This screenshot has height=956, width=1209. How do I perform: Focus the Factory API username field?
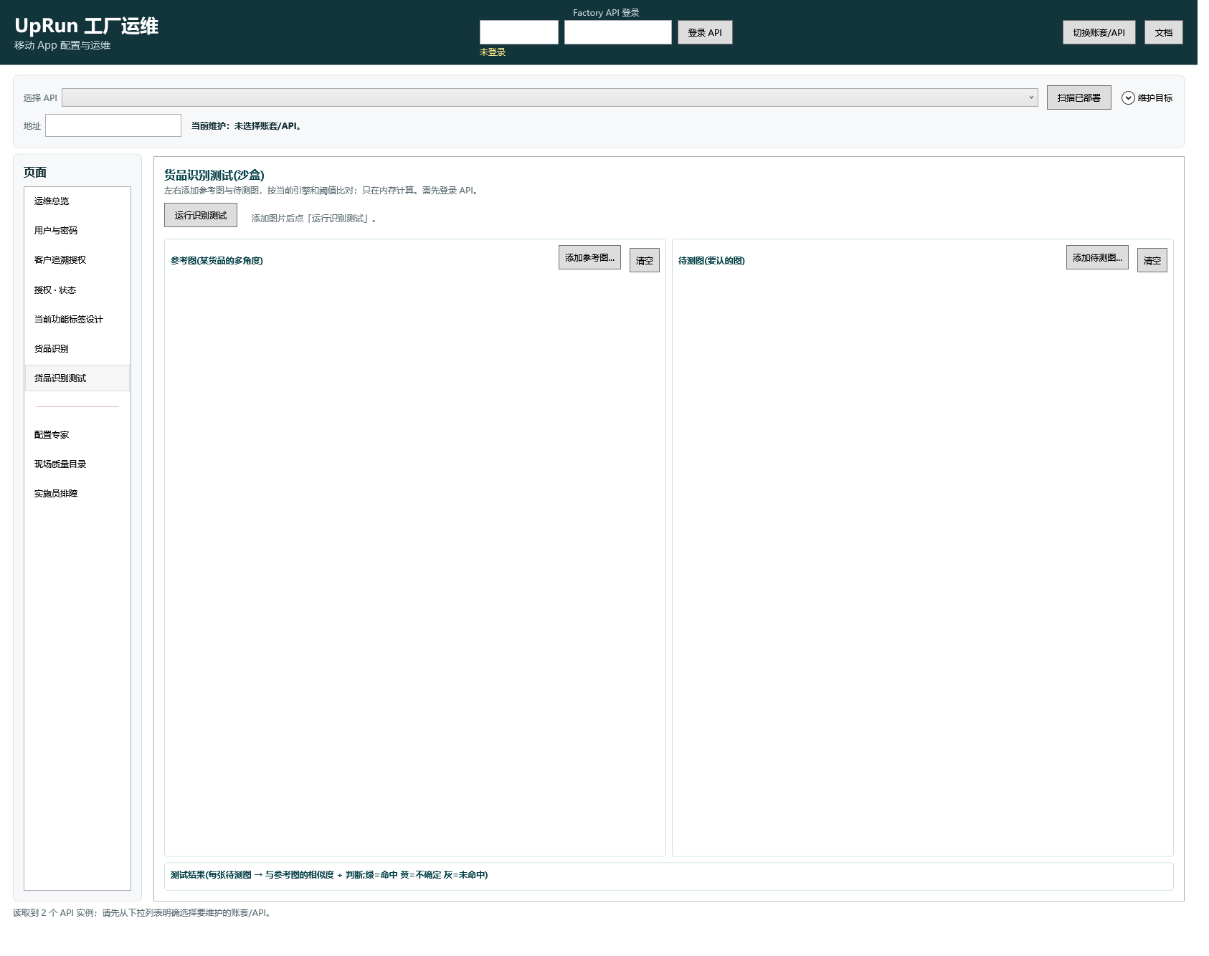coord(519,32)
